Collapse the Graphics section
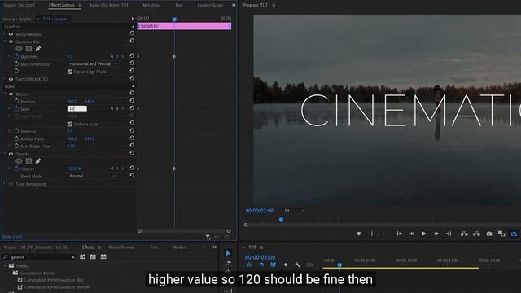The image size is (521, 293). (133, 27)
